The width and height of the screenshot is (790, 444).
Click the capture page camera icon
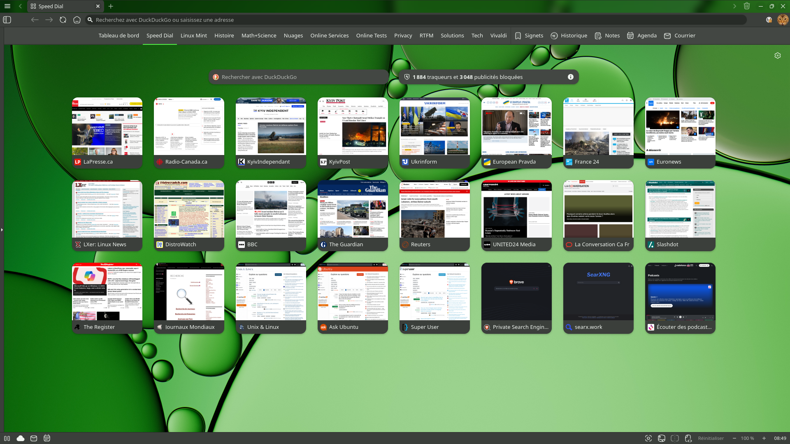click(x=648, y=438)
